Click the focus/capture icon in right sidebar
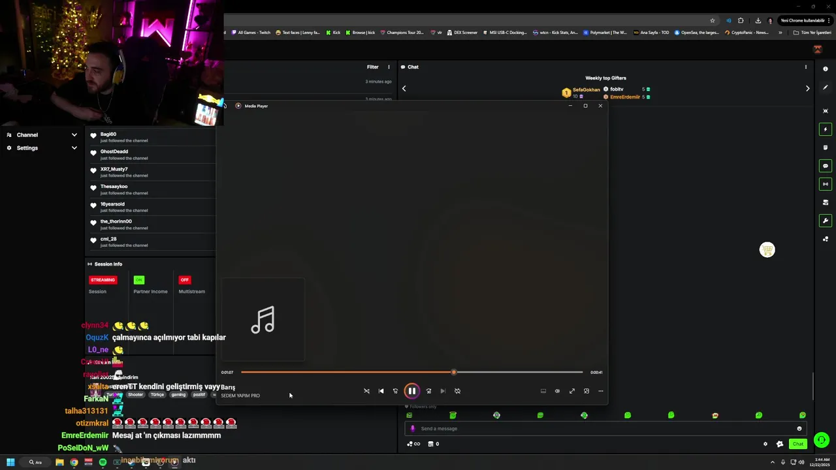836x470 pixels. [826, 110]
